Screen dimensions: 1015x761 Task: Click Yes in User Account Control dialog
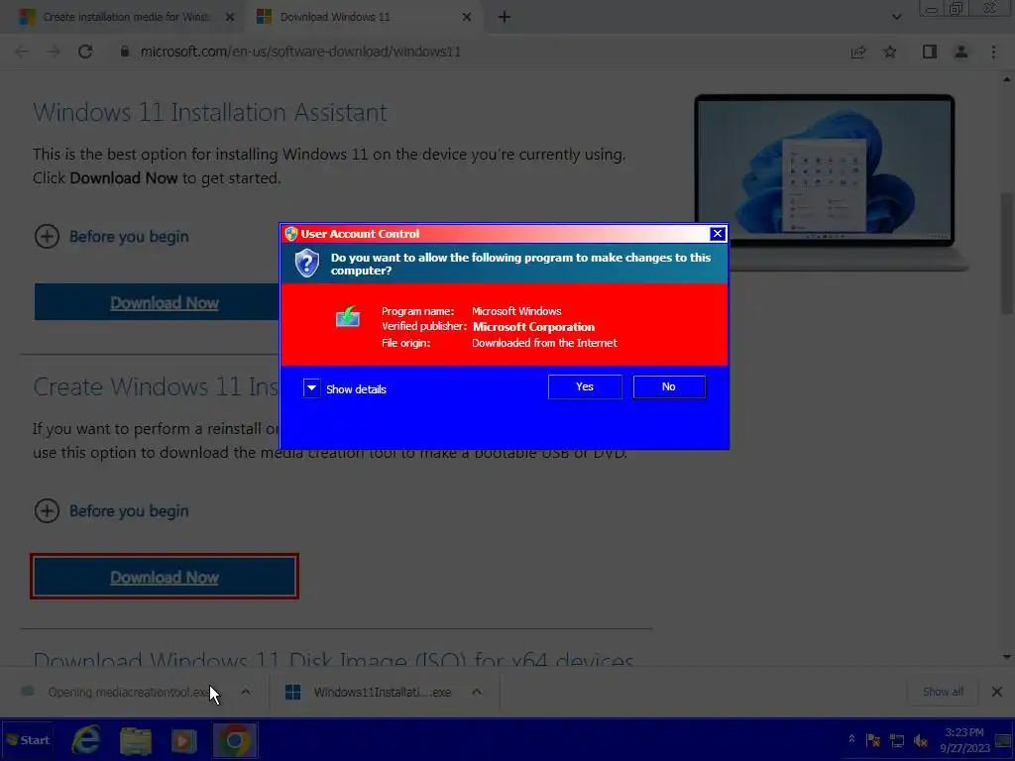tap(585, 387)
